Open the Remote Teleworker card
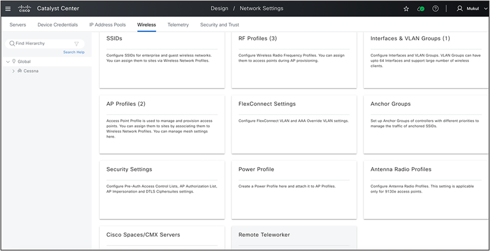 point(294,237)
